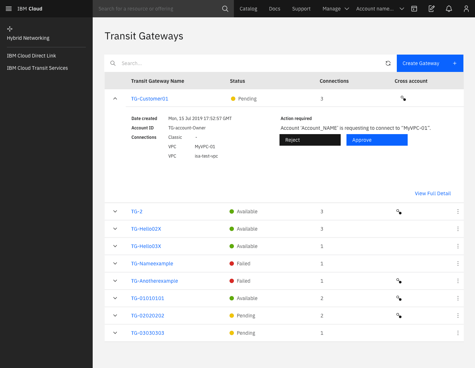Open the Manage dropdown menu
This screenshot has height=368, width=475.
pyautogui.click(x=336, y=9)
